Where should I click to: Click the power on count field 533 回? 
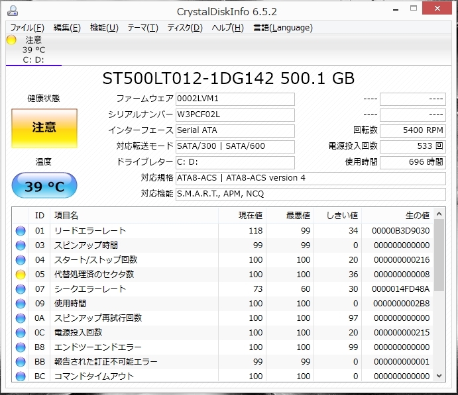tap(413, 146)
